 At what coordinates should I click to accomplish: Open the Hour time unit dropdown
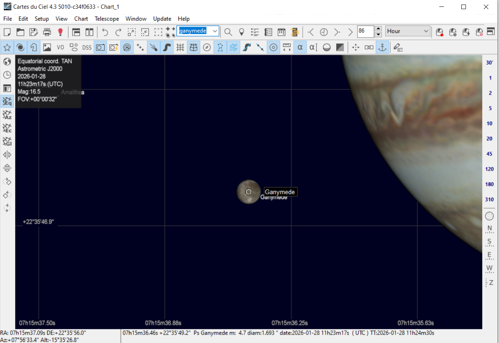[x=408, y=31]
